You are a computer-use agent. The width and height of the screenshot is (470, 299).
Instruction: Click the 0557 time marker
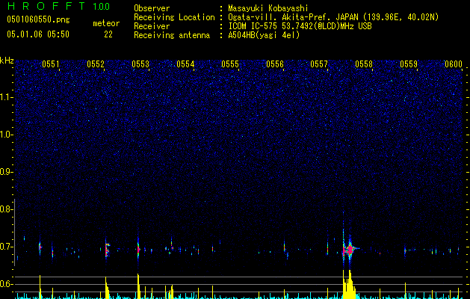319,64
